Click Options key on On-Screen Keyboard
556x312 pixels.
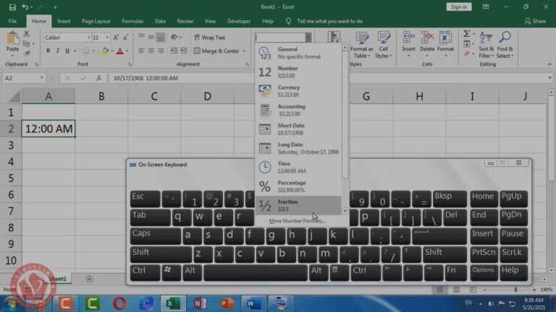coord(484,273)
